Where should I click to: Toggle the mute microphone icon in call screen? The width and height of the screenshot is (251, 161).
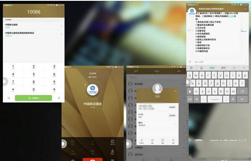(x=92, y=152)
